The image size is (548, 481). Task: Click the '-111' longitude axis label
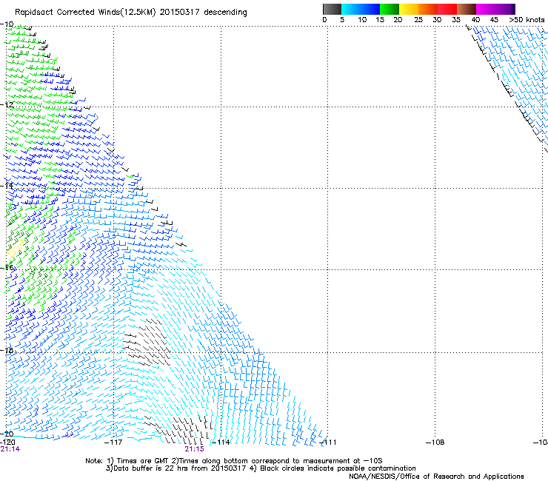pos(327,443)
